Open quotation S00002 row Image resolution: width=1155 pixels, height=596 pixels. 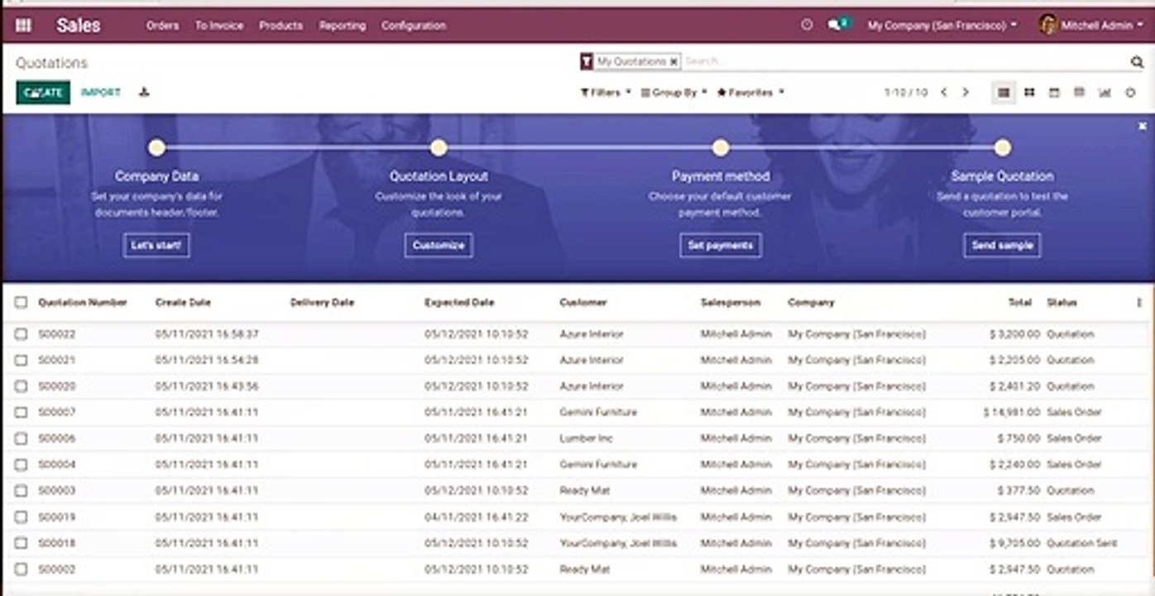coord(577,570)
